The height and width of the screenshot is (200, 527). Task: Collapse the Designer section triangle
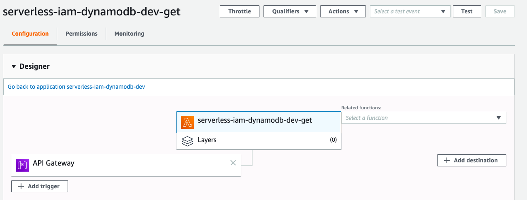(x=14, y=66)
